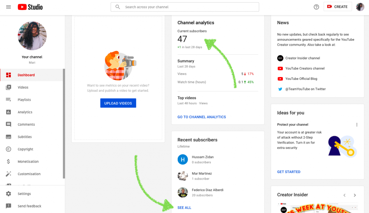This screenshot has width=369, height=213.
Task: Click the help question mark icon
Action: click(316, 7)
